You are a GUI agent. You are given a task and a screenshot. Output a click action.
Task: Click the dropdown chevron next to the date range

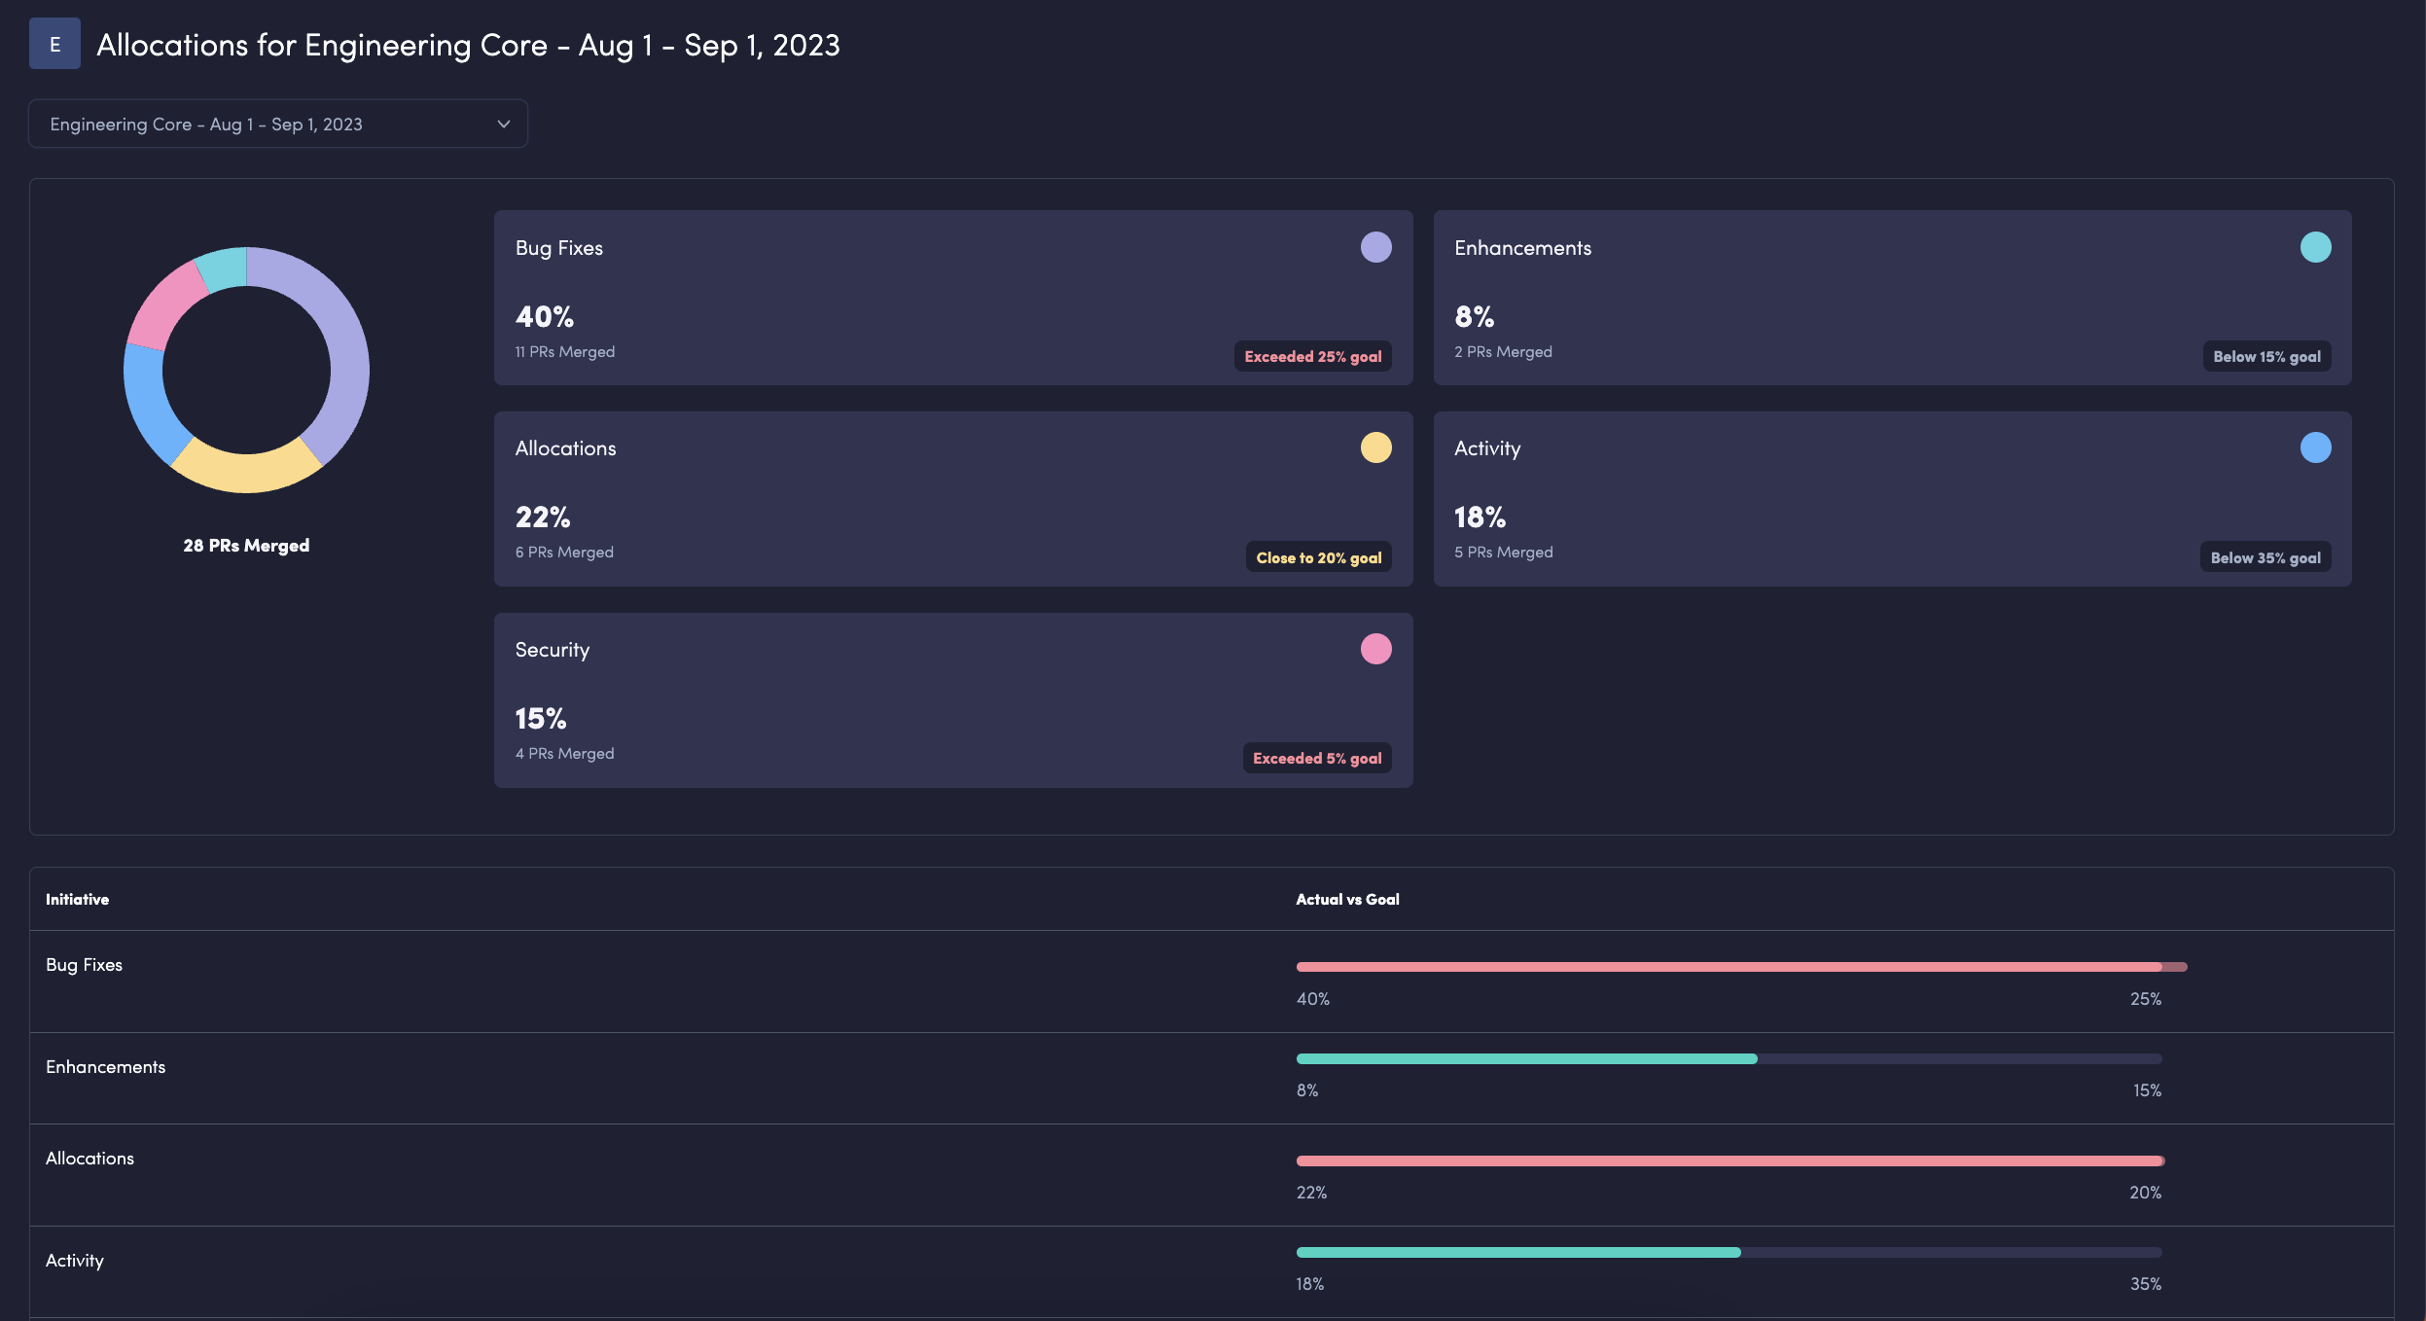pyautogui.click(x=502, y=124)
